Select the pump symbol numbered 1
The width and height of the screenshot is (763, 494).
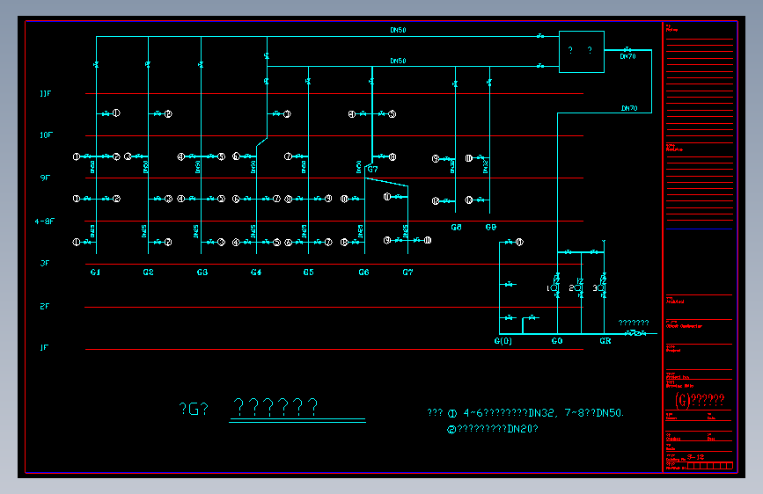tap(555, 288)
